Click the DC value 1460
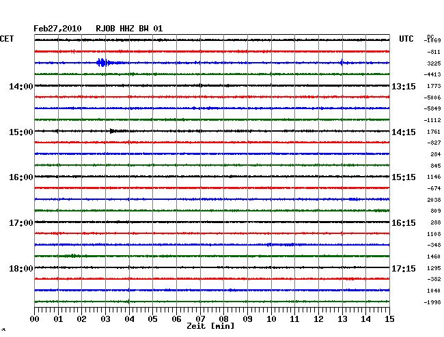This screenshot has width=444, height=337. pos(434,257)
